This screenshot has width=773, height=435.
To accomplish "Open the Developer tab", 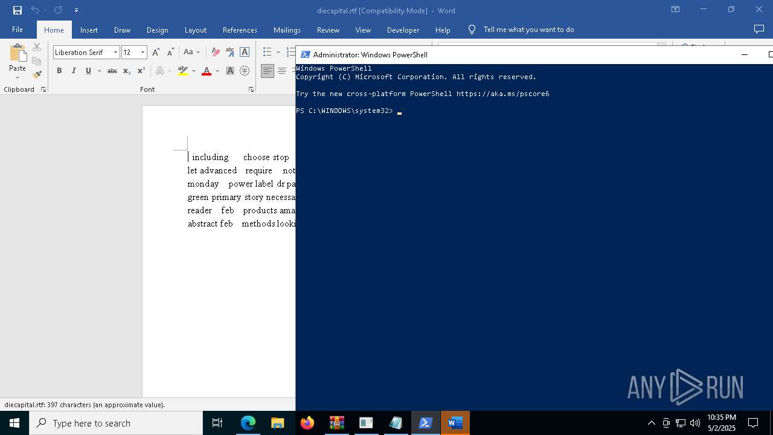I will coord(403,30).
